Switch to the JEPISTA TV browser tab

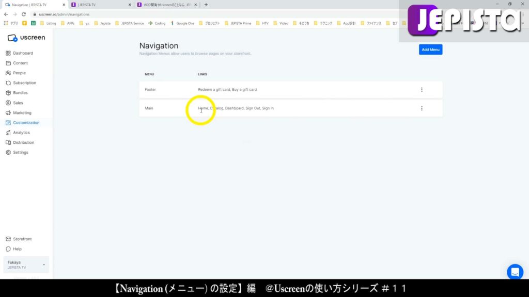[x=98, y=5]
